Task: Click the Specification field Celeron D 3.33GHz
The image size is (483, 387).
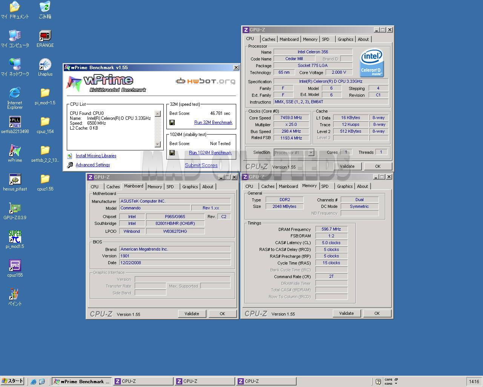Action: coord(331,82)
